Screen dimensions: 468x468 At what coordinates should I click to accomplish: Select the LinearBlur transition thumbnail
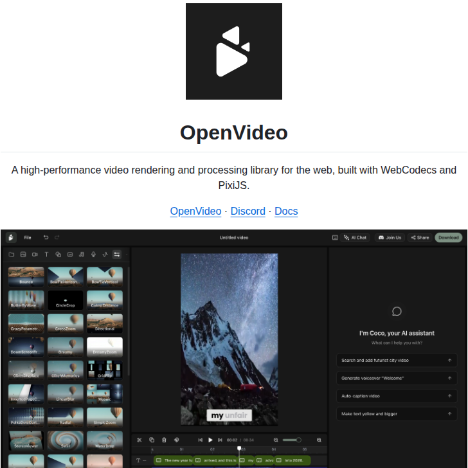tap(66, 393)
